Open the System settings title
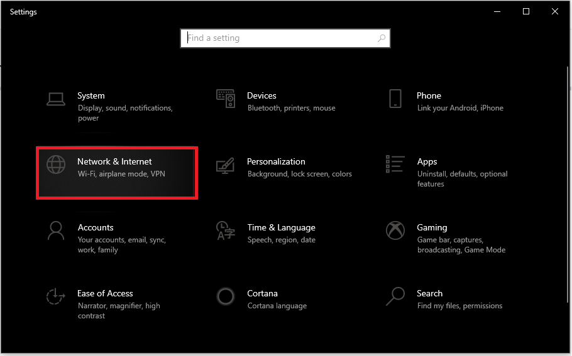The height and width of the screenshot is (356, 572). (x=91, y=95)
